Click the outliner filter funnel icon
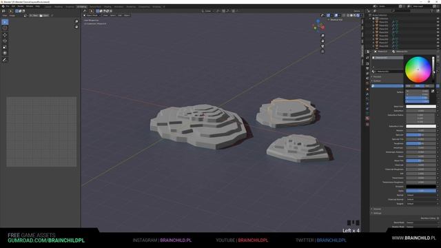 coord(432,11)
